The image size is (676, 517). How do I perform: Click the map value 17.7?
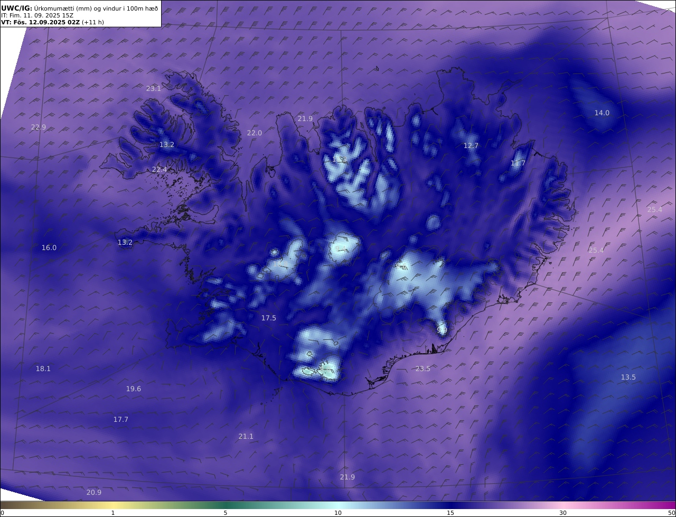[x=121, y=420]
